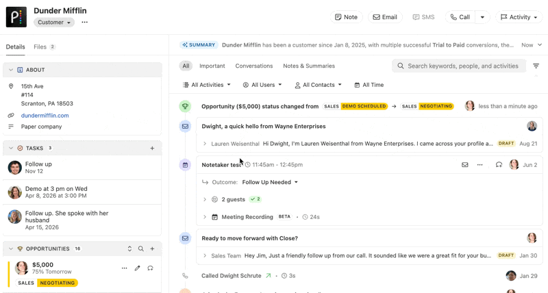Image resolution: width=548 pixels, height=293 pixels.
Task: Open the Activity dropdown button
Action: (519, 17)
